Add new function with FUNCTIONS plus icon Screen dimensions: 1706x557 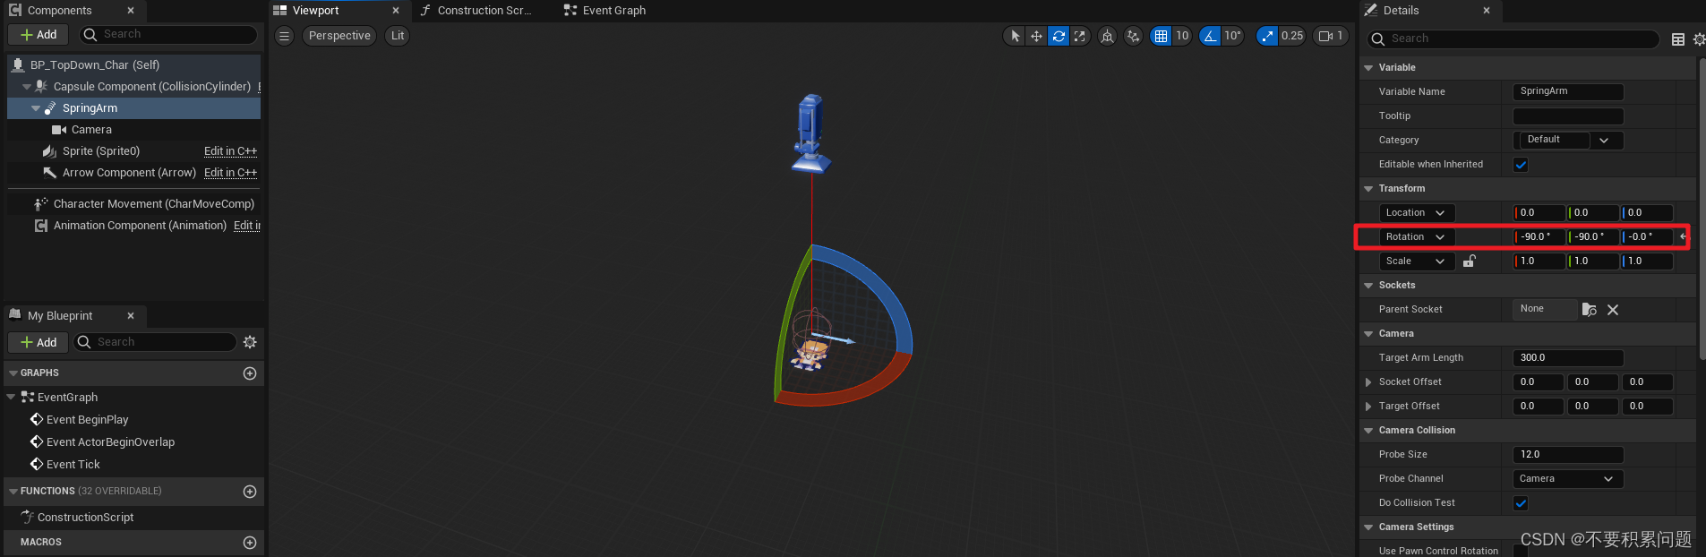[250, 492]
